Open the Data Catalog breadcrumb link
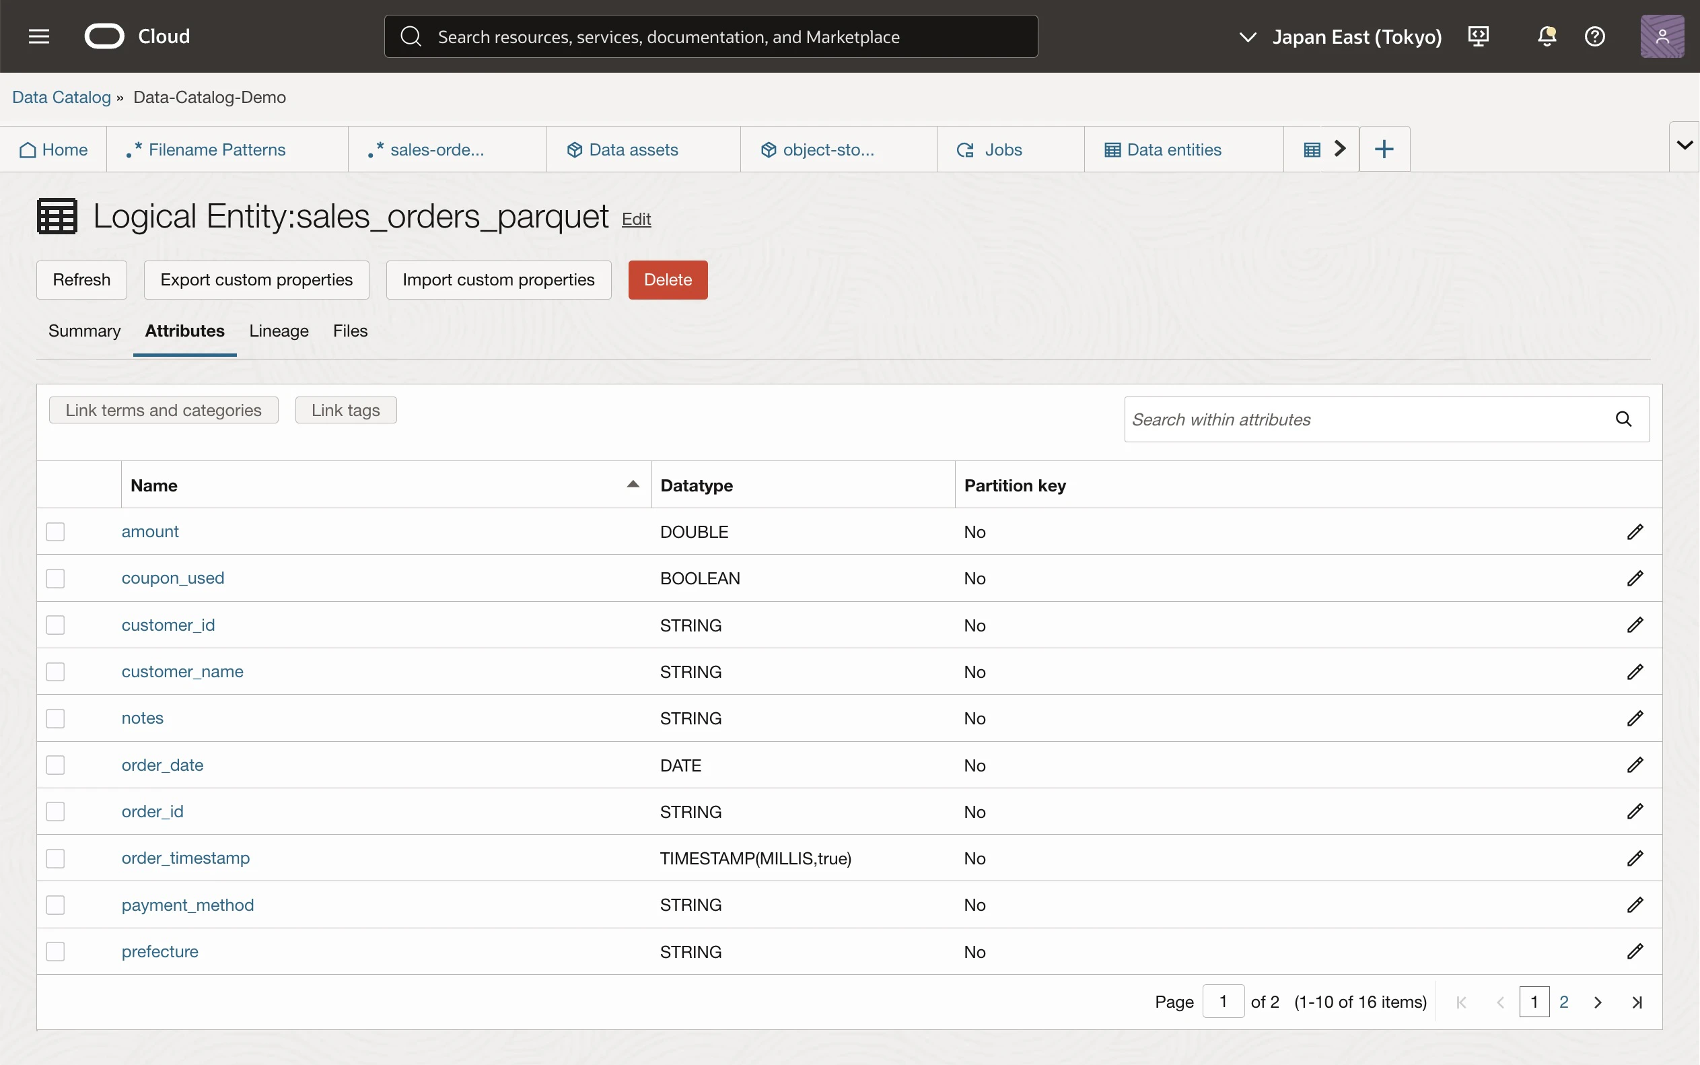Screen dimensions: 1700x1065 (x=61, y=97)
